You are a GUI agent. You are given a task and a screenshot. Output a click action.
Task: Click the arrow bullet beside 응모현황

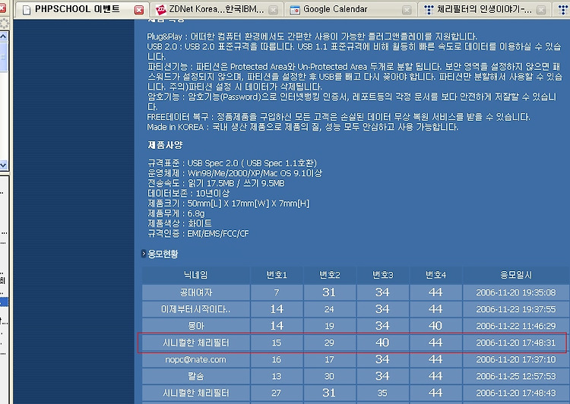[144, 254]
